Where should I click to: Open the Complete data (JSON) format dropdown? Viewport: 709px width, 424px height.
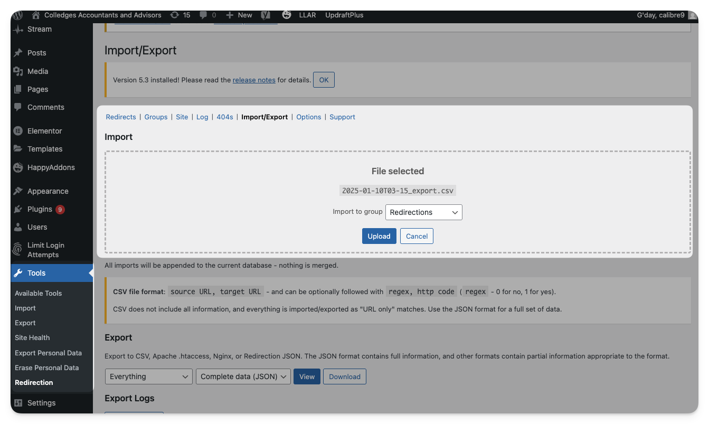point(243,376)
